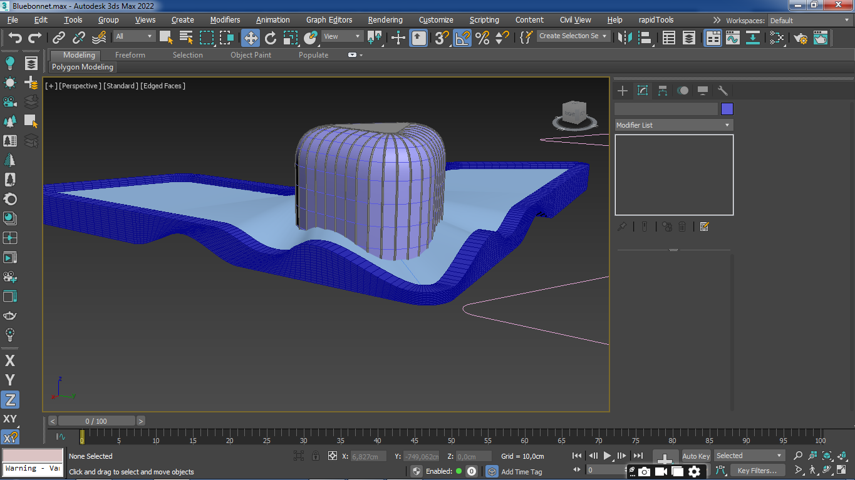This screenshot has width=855, height=480.
Task: Open the Utilities wrench tab
Action: click(722, 91)
